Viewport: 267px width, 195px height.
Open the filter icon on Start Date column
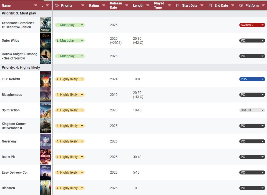coord(202,6)
